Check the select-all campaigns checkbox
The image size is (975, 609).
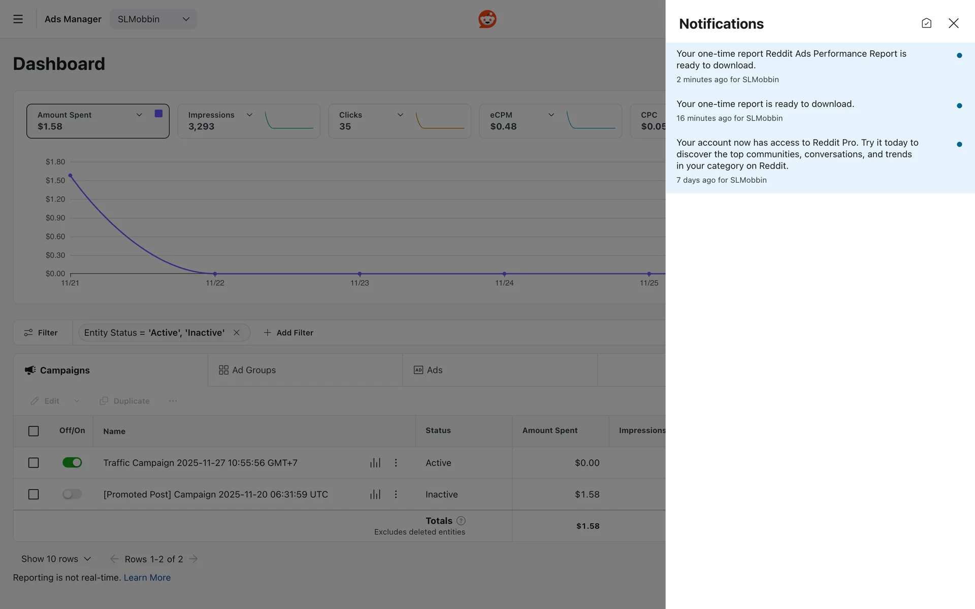tap(34, 431)
